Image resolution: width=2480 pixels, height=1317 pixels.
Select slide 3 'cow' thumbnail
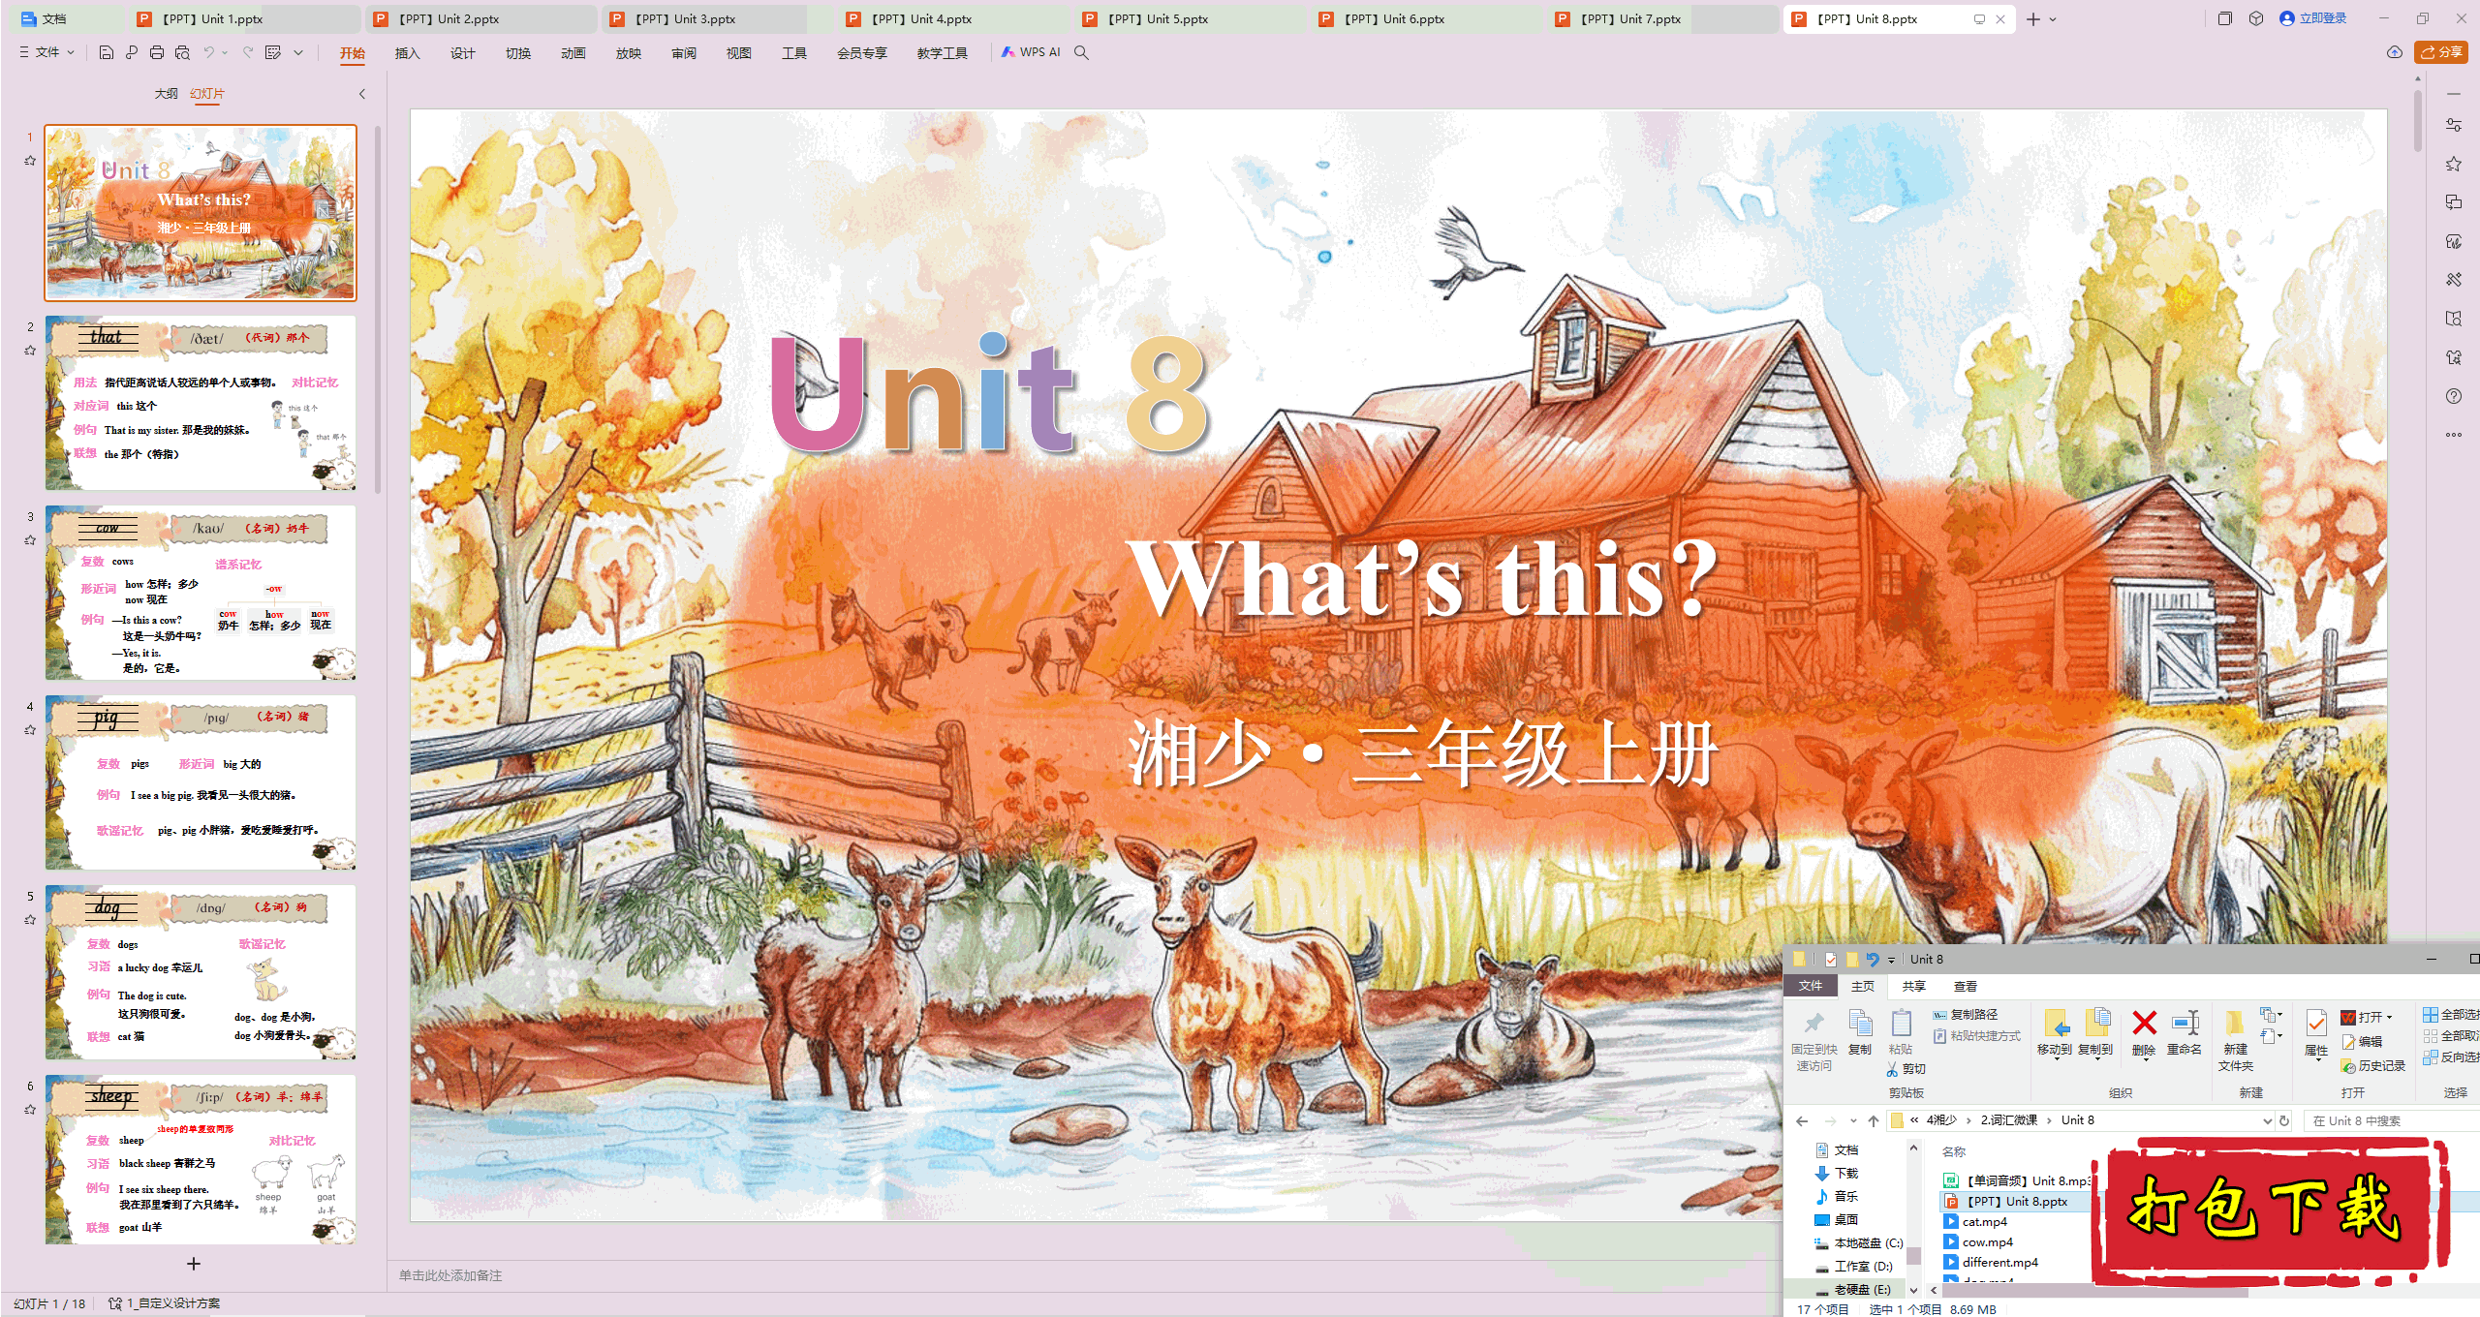(x=201, y=592)
